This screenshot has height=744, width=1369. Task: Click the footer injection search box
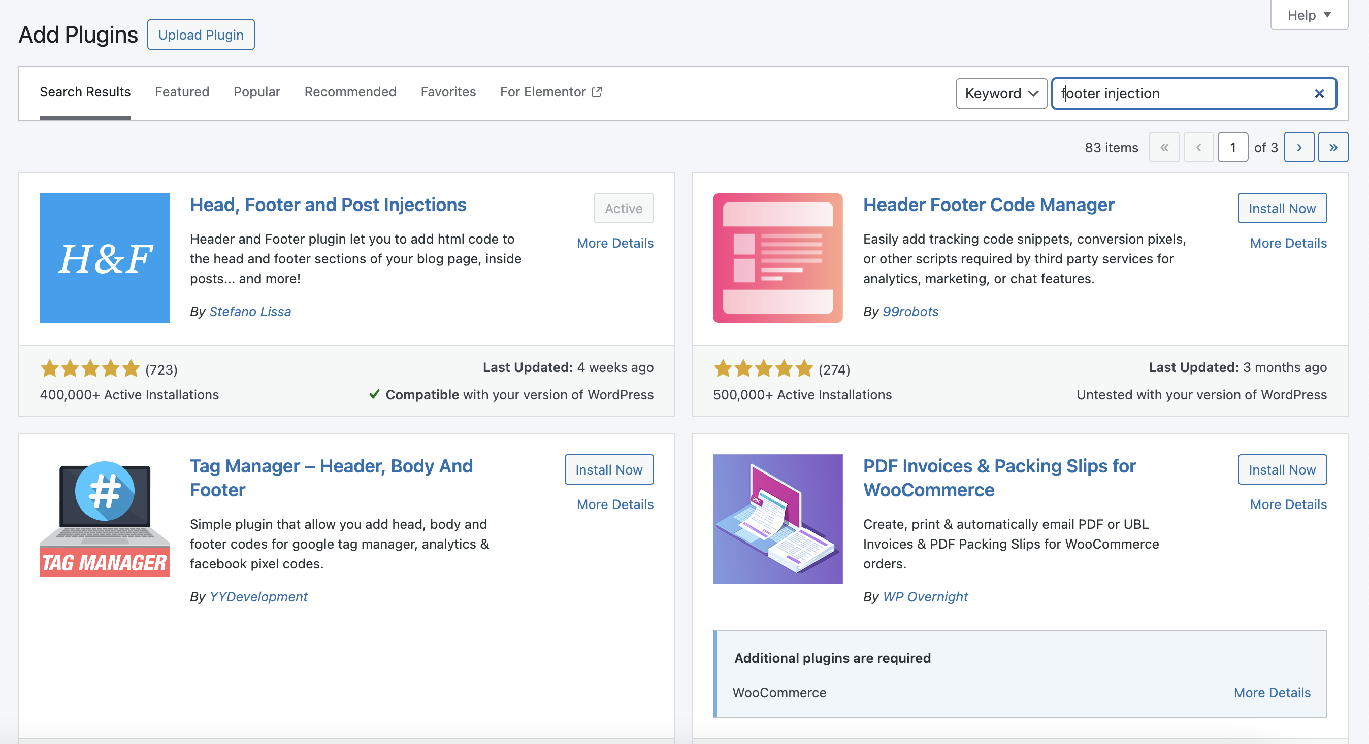tap(1180, 93)
